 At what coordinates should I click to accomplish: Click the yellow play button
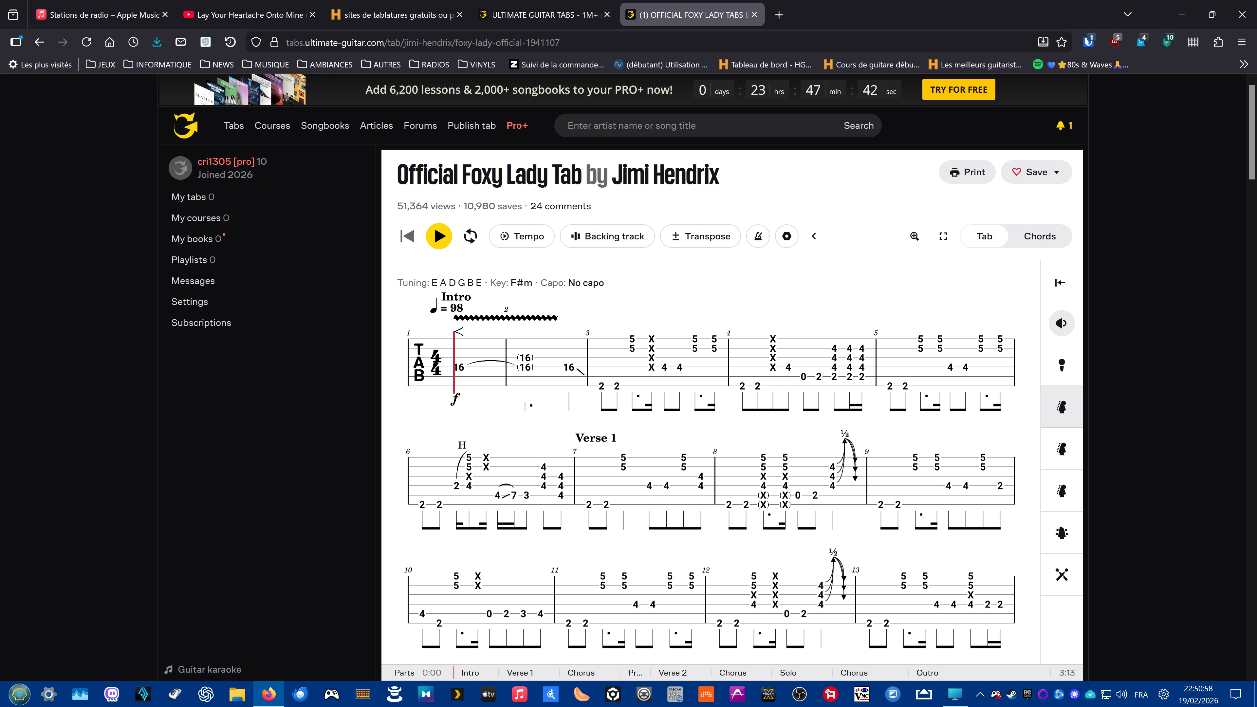click(439, 236)
